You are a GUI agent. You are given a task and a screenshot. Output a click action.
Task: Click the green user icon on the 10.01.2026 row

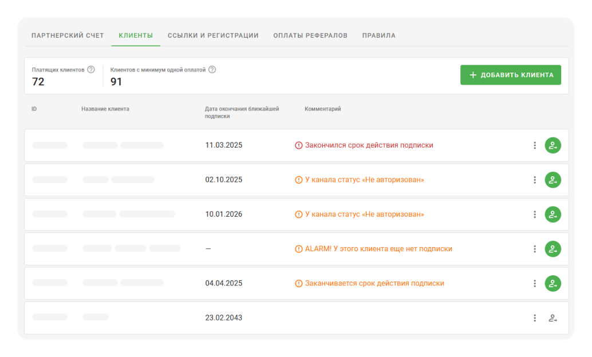(x=552, y=215)
